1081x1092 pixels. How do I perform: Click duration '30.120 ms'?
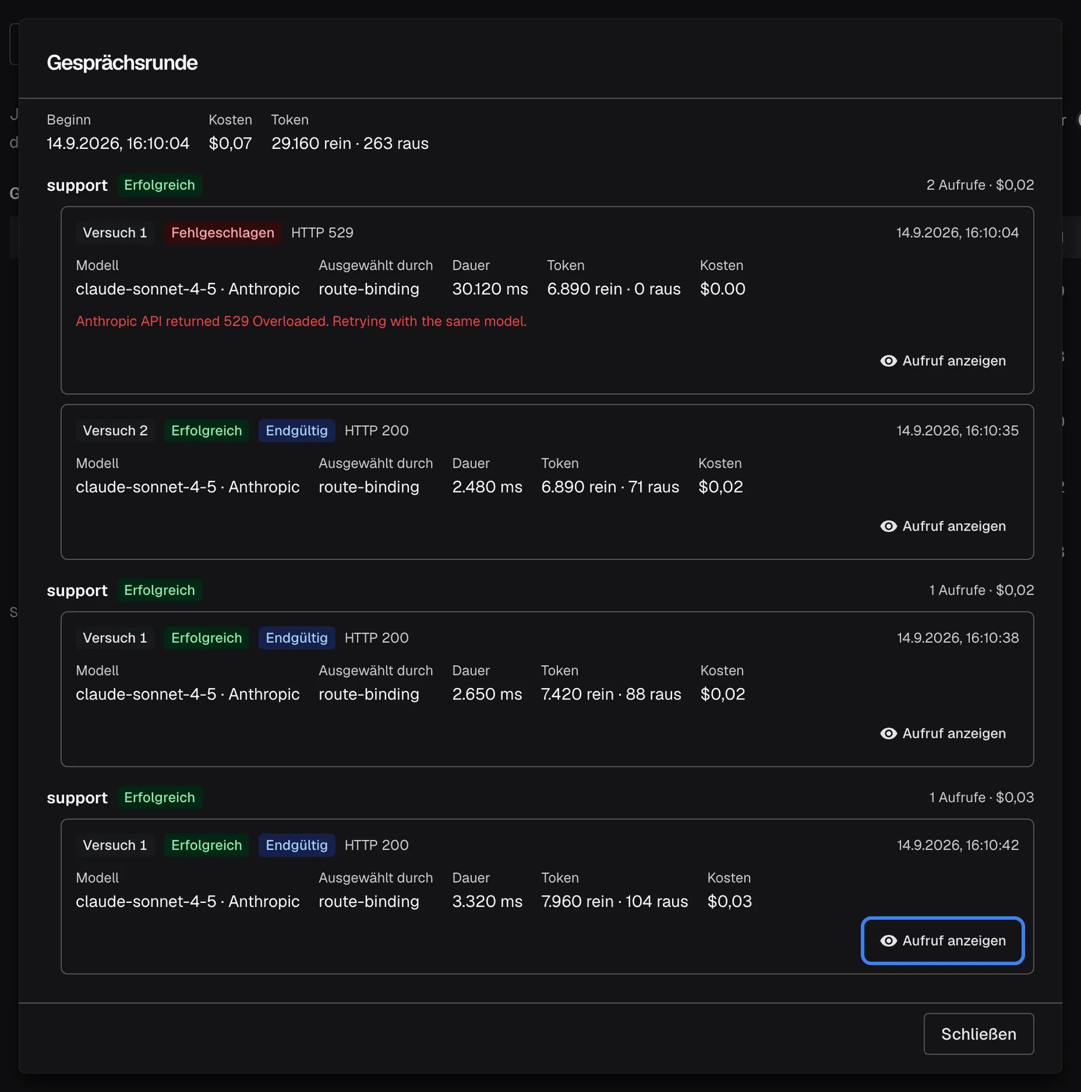point(489,289)
